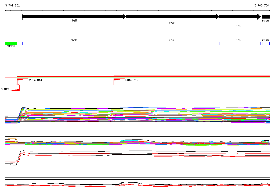Screen dimensions: 275x192
Task: Select the blue-outlined rbsA box
Action: [x=266, y=43]
